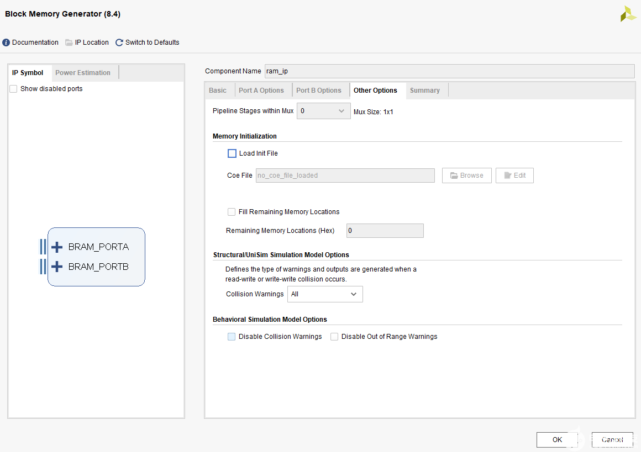The image size is (641, 452).
Task: Click the Edit button for Coe File
Action: (514, 176)
